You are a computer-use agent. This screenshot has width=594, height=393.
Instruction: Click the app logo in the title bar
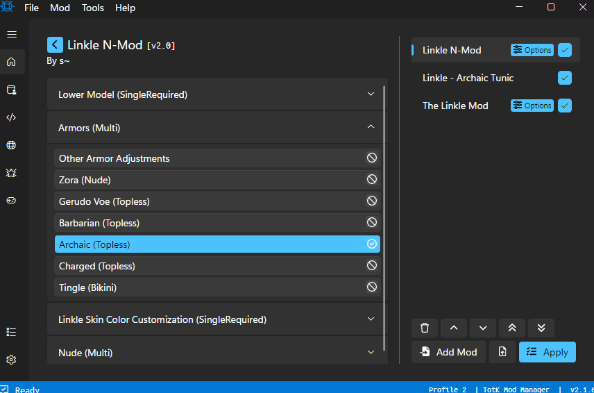(x=7, y=6)
